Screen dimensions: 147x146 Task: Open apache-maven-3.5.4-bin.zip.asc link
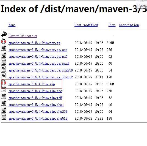35,91
